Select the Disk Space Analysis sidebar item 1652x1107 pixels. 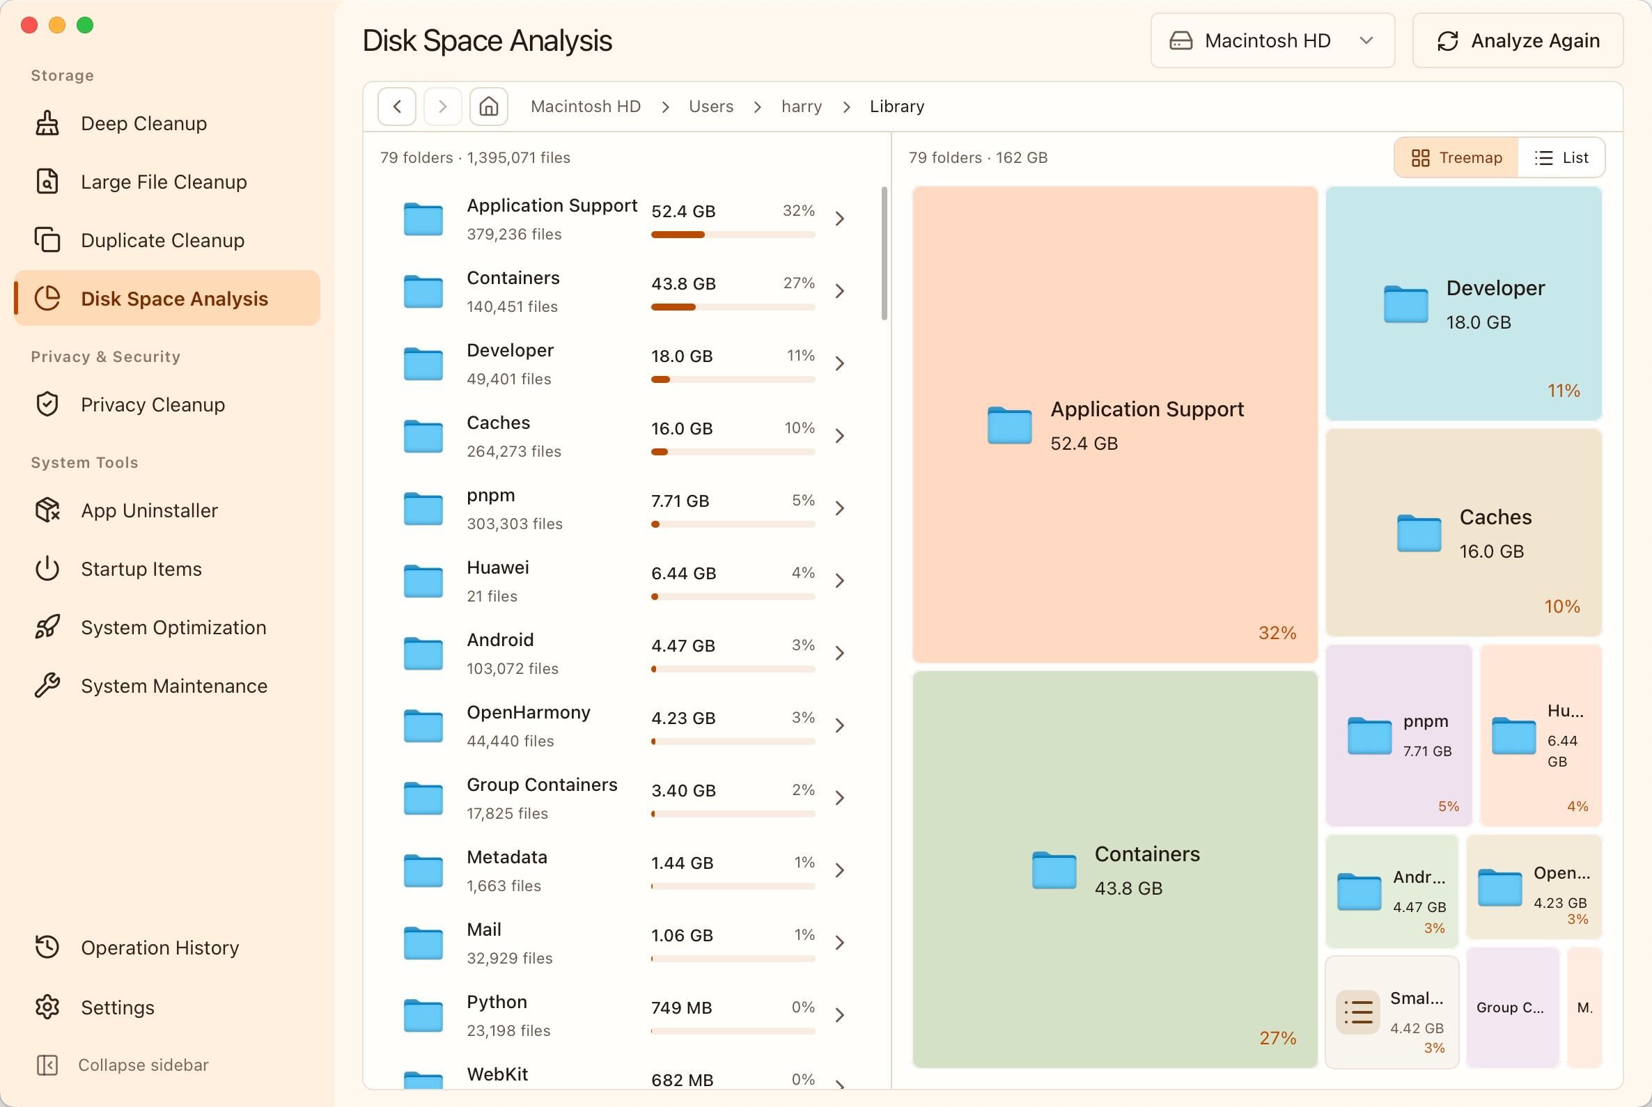pyautogui.click(x=166, y=299)
